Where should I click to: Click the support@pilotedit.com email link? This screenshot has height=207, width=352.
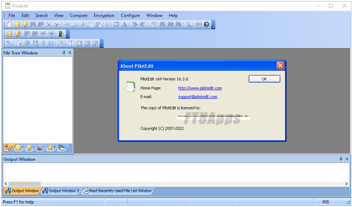pyautogui.click(x=198, y=97)
